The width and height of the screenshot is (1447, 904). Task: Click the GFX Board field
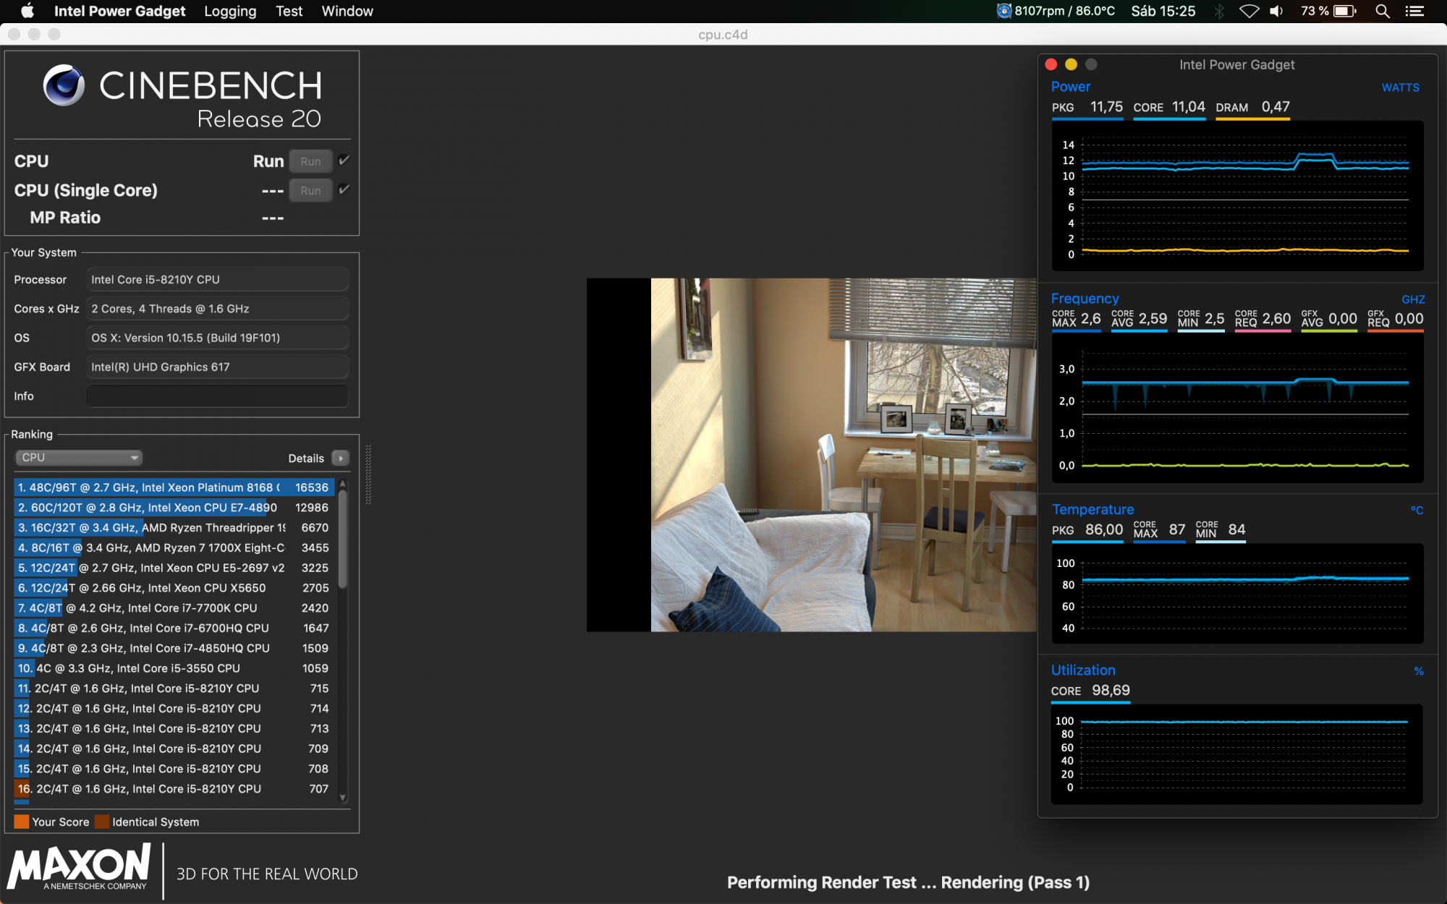tap(218, 367)
